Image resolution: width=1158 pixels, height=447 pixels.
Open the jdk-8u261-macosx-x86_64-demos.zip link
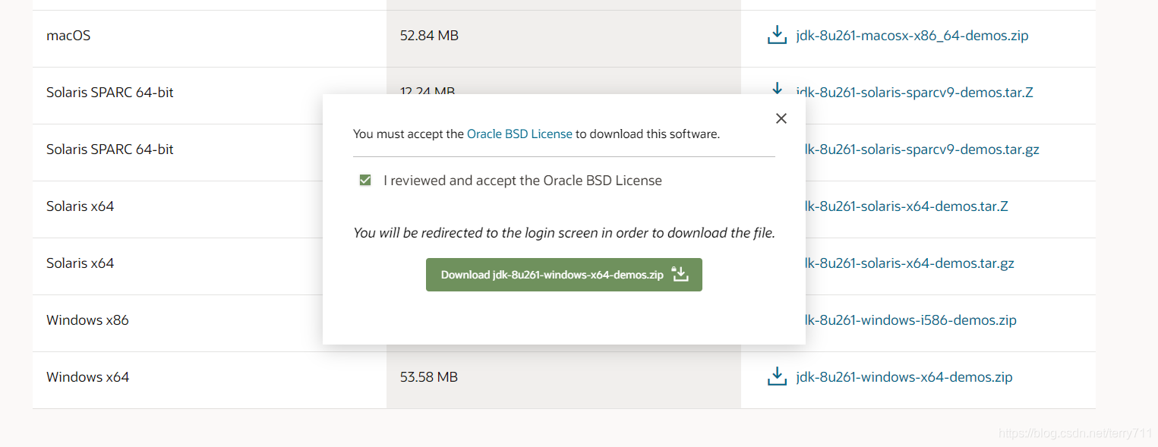[912, 36]
